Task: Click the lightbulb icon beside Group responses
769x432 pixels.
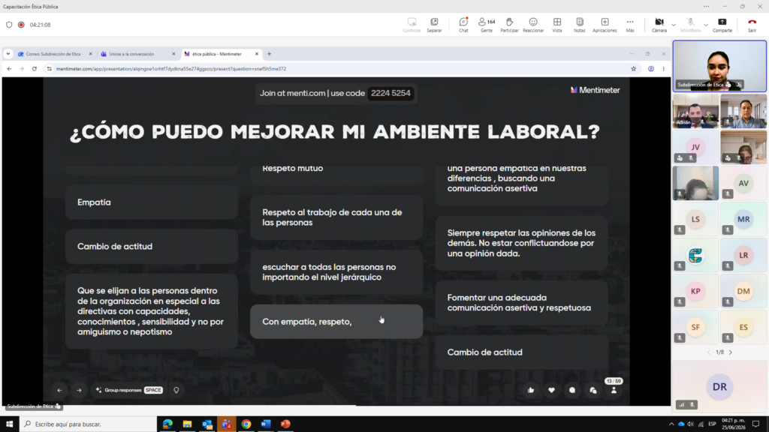Action: click(176, 390)
